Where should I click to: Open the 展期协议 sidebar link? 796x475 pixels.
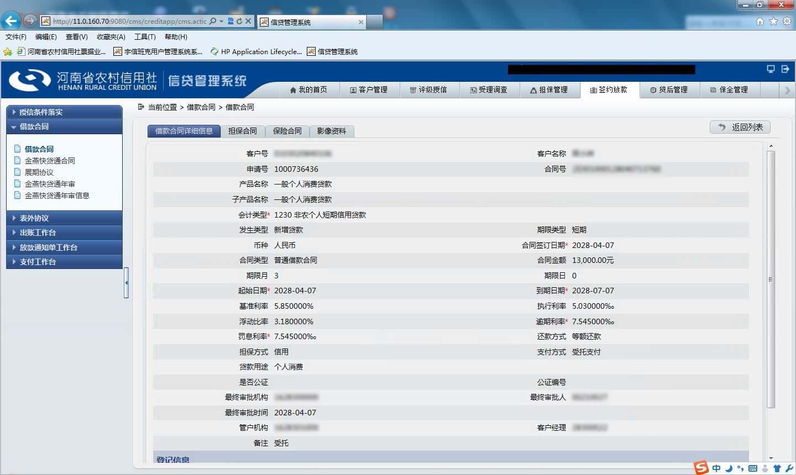click(39, 172)
